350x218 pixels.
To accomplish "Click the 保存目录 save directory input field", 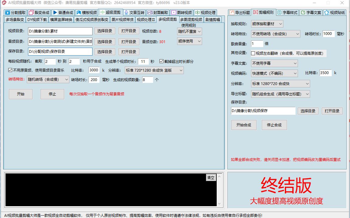I will pyautogui.click(x=60, y=51).
